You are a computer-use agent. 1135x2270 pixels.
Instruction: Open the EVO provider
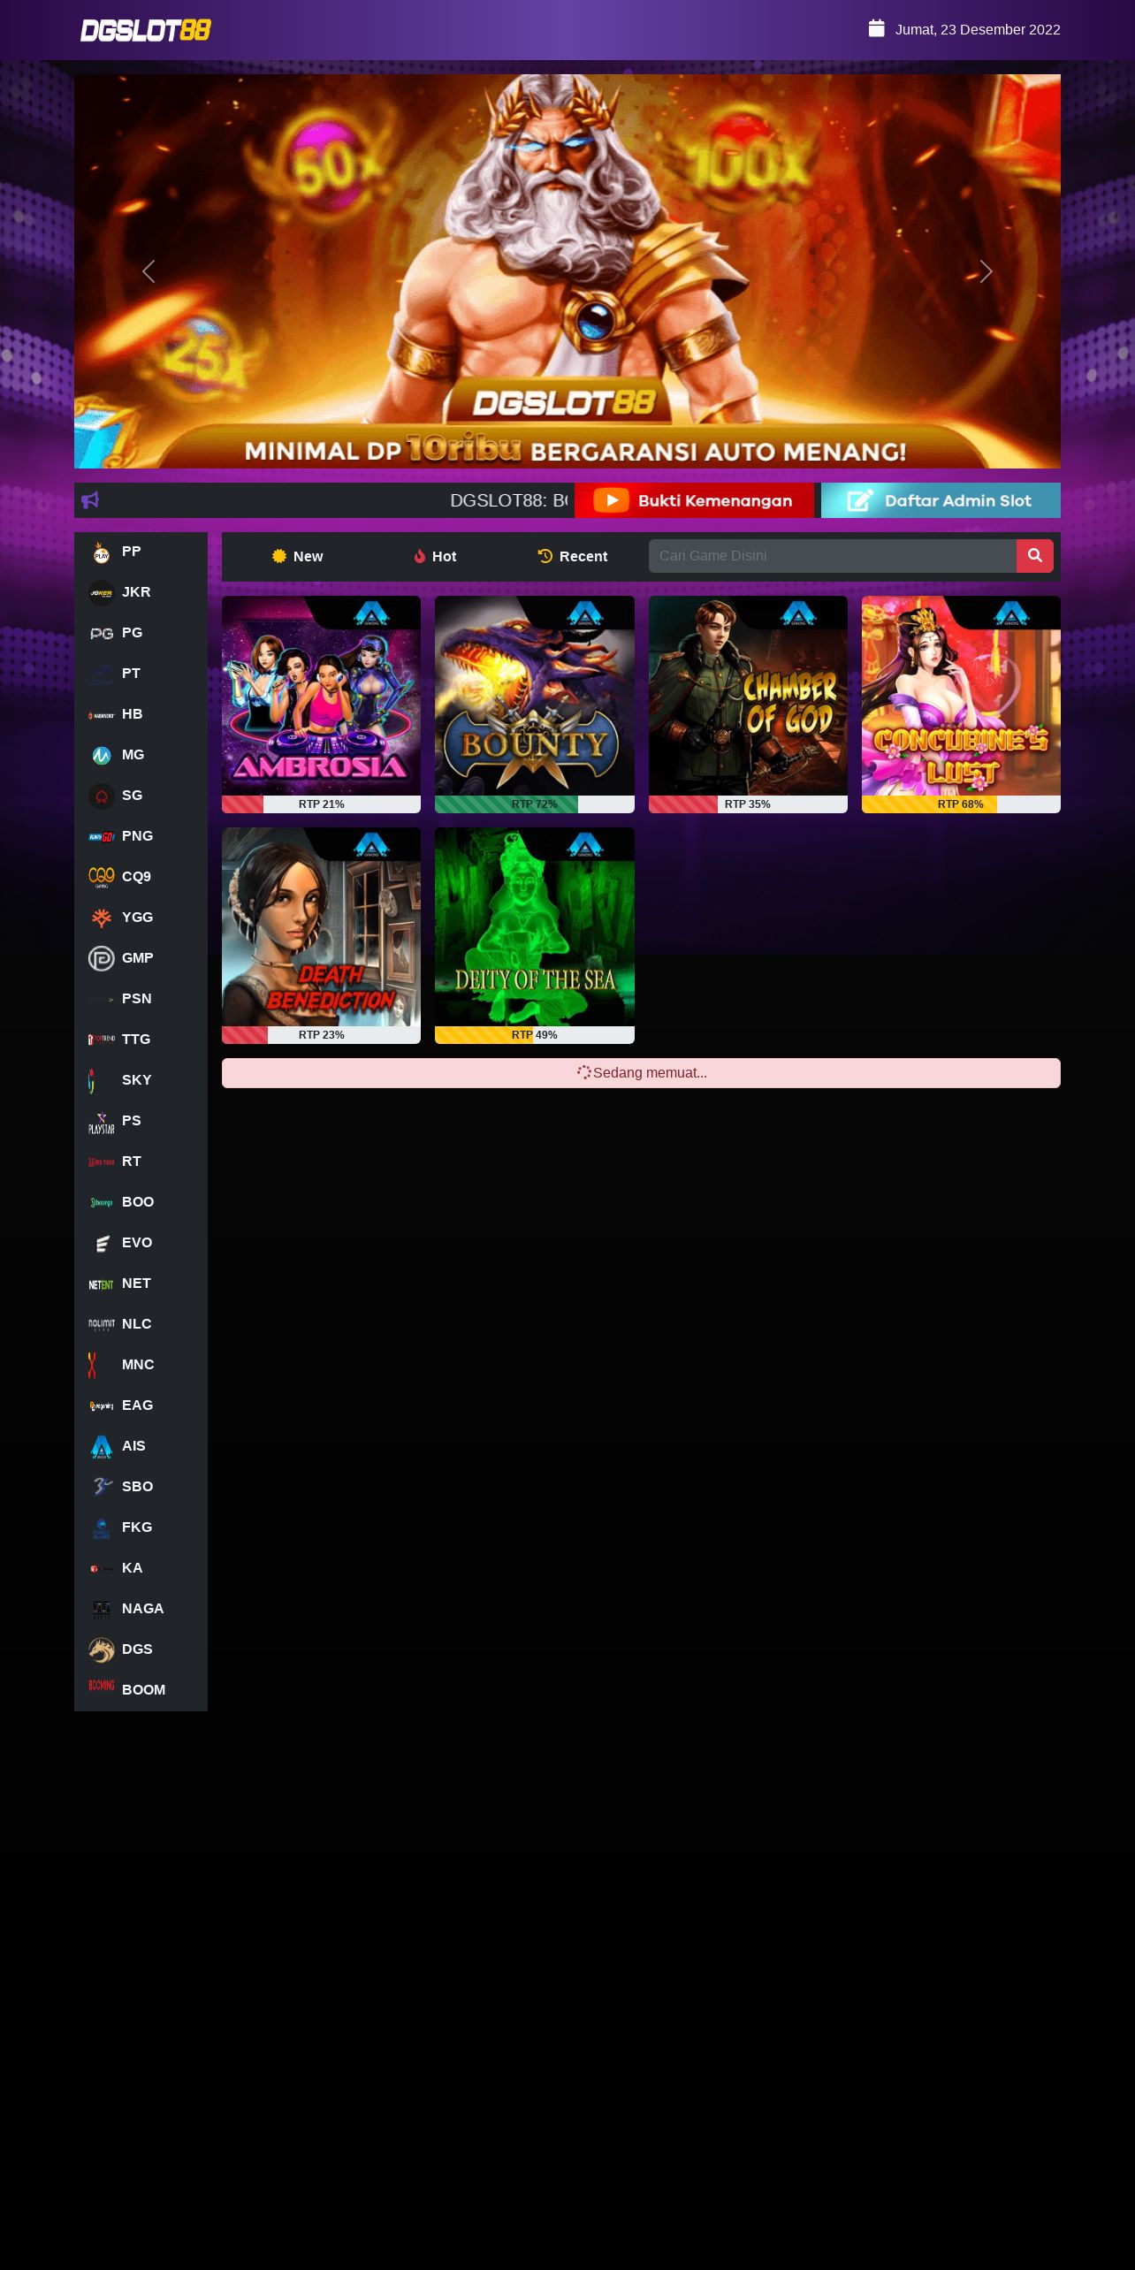click(141, 1244)
